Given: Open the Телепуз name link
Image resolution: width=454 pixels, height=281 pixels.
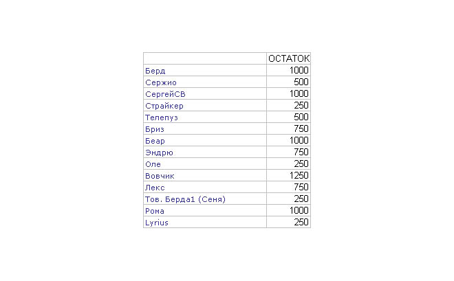Looking at the screenshot, I should [x=162, y=117].
